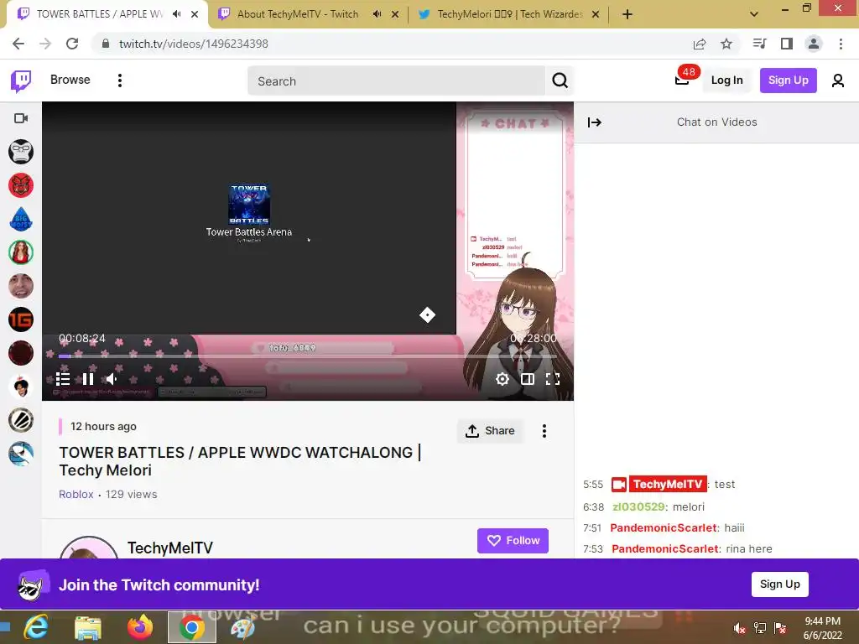
Task: Click the Browse link in Twitch header
Action: (x=70, y=80)
